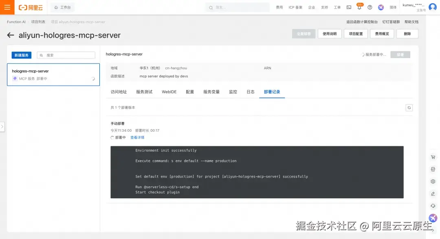
Task: Refresh the deployment versions list
Action: (x=409, y=107)
